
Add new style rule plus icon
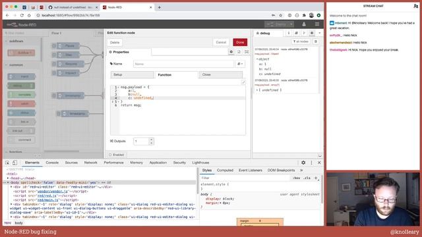coord(316,178)
